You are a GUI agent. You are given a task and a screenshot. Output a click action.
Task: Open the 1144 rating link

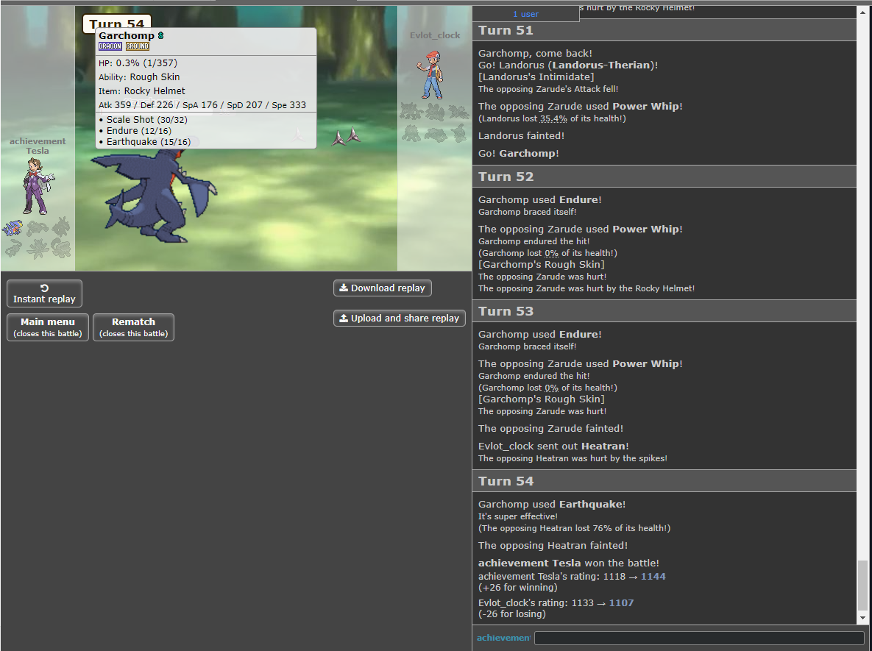point(653,577)
